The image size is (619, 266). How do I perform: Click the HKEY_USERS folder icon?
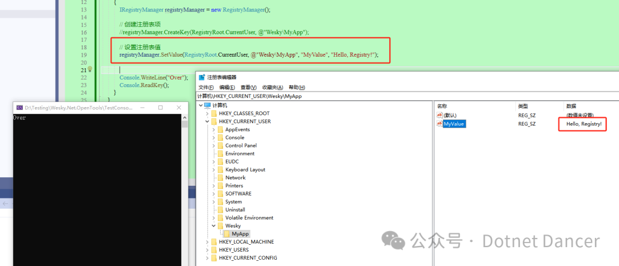point(214,250)
